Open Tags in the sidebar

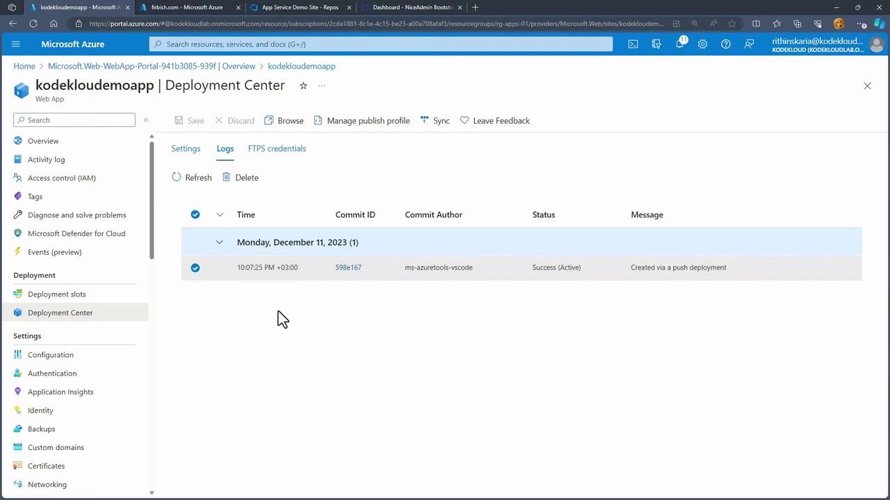pos(35,197)
